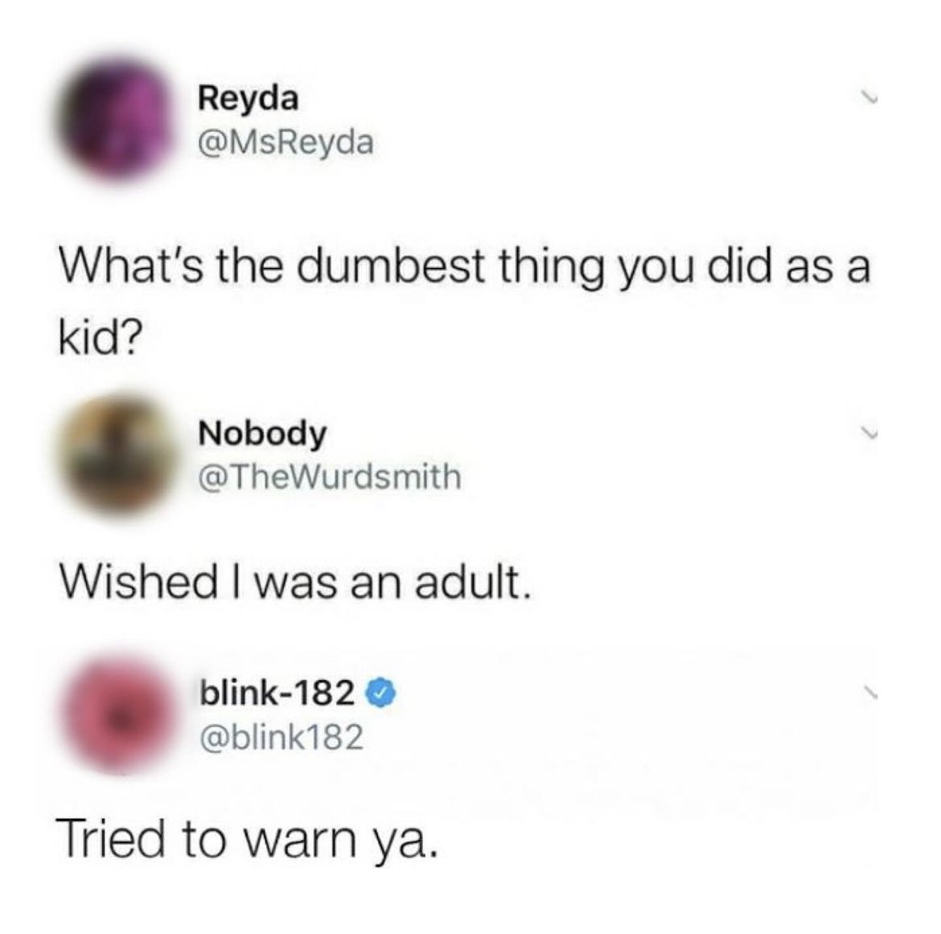Visit the @blink182 handle
The height and width of the screenshot is (934, 941).
pos(281,737)
